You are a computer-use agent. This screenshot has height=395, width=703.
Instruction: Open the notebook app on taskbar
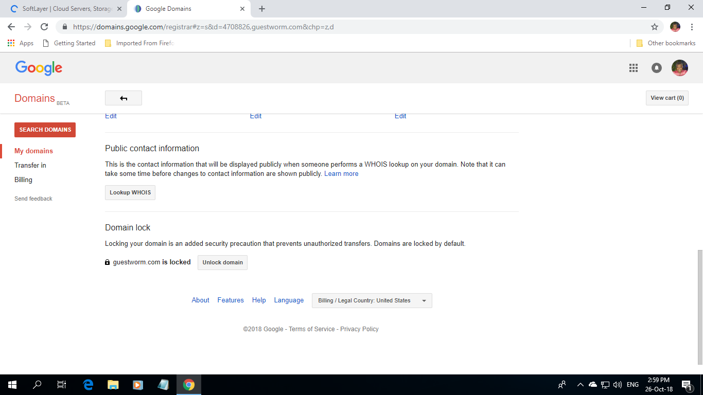coord(163,385)
